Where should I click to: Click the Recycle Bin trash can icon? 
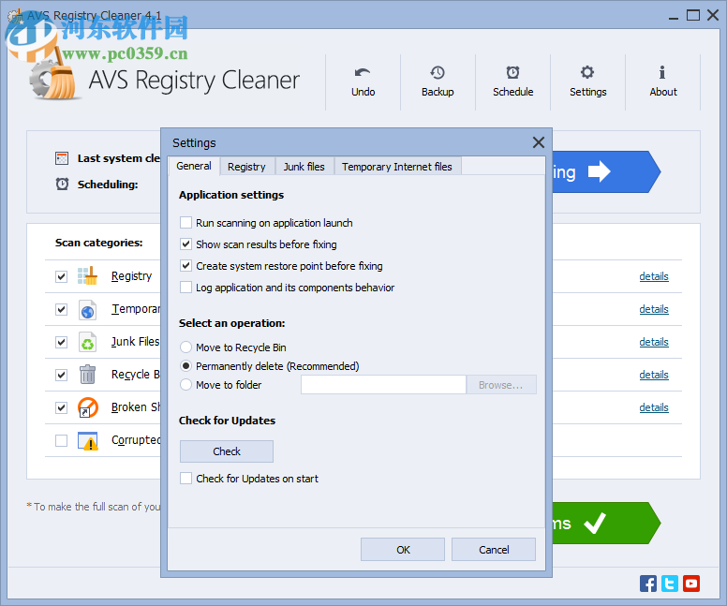point(87,375)
